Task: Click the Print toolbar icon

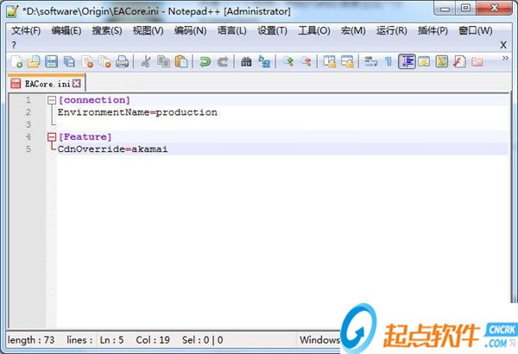Action: tap(123, 61)
